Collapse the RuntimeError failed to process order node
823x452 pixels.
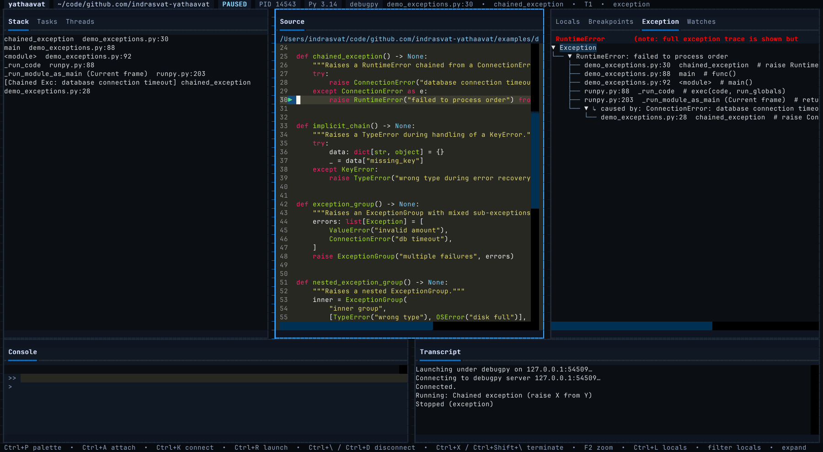(570, 56)
